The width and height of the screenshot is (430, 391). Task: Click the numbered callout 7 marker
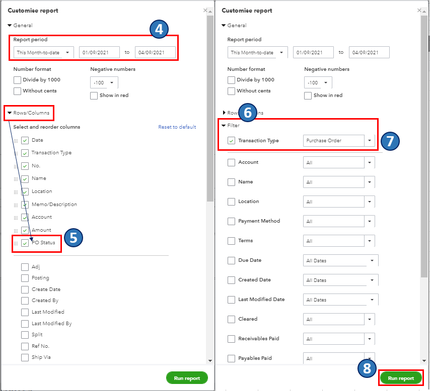(391, 141)
